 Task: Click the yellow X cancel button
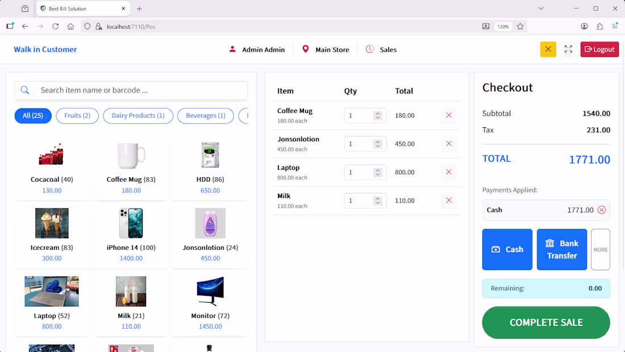[548, 49]
